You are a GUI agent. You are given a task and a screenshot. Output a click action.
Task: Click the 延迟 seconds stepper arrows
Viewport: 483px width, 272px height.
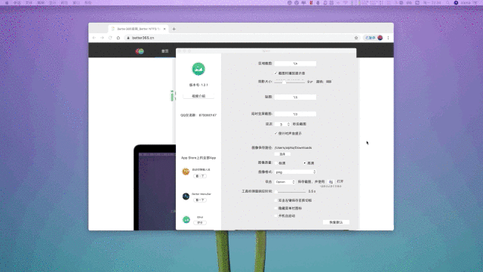(288, 124)
